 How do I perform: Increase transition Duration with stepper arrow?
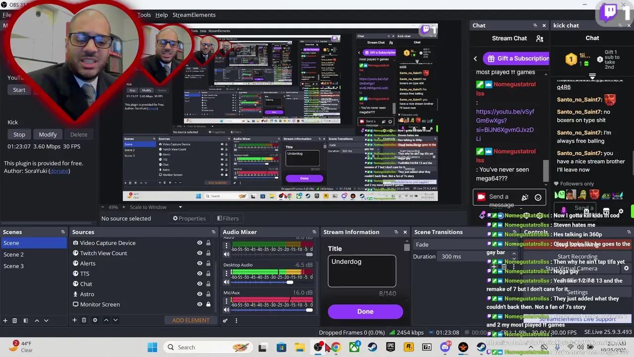click(514, 254)
